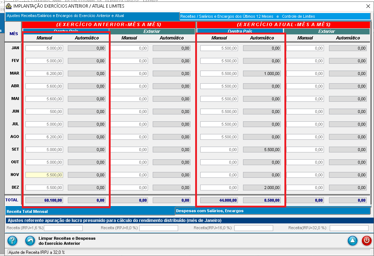Screen dimensions: 374x256
Task: Click total 44.000,00 of Exercício Atual
Action: [x=219, y=200]
